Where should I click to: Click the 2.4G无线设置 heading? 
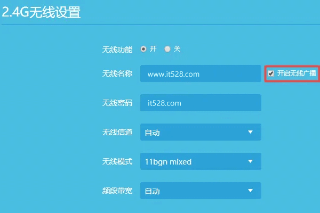(41, 12)
